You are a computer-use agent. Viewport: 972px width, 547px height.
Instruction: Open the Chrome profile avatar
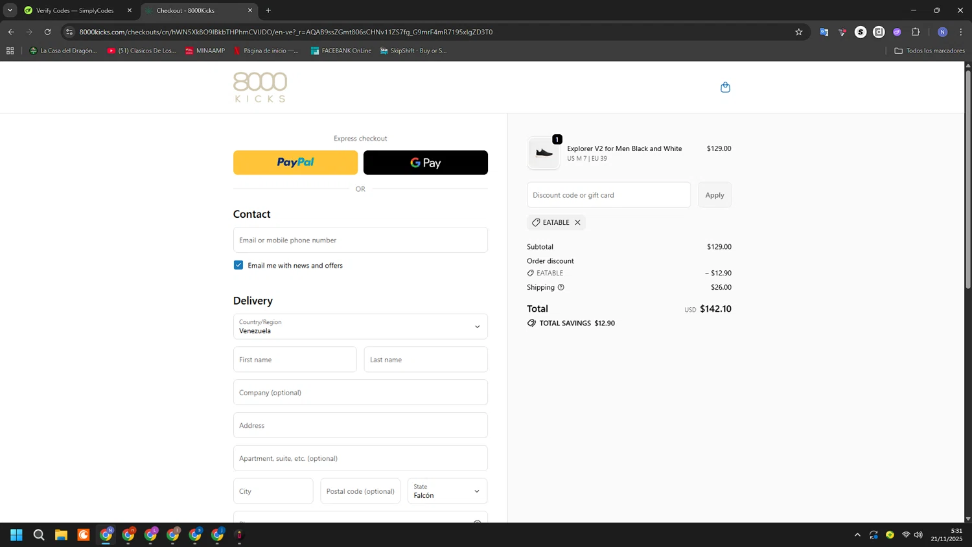pos(943,32)
